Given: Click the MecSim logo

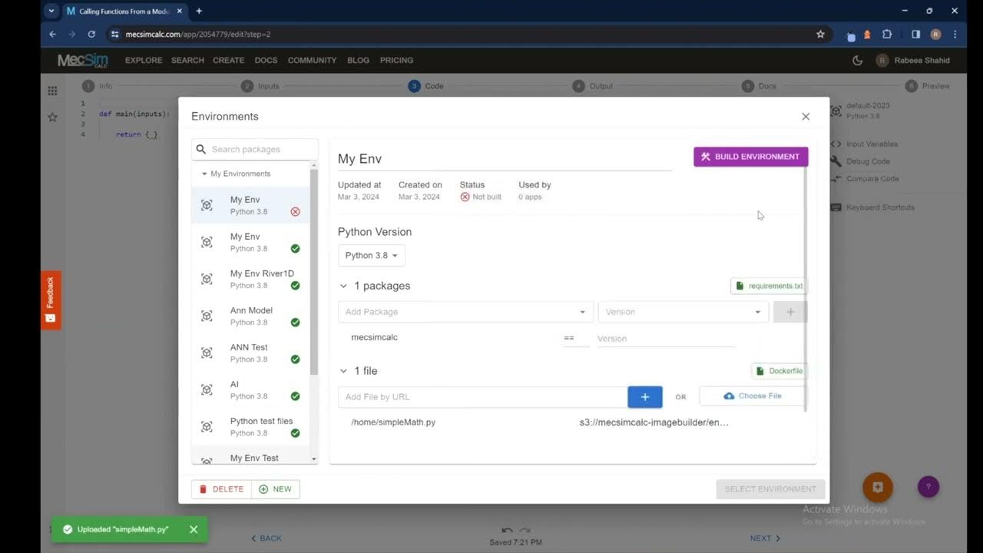Looking at the screenshot, I should pos(83,60).
